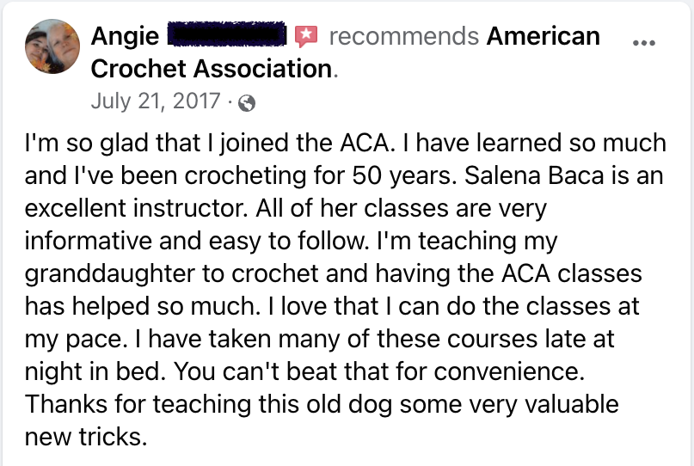Click the word recommends in the header
The image size is (694, 466).
point(404,36)
